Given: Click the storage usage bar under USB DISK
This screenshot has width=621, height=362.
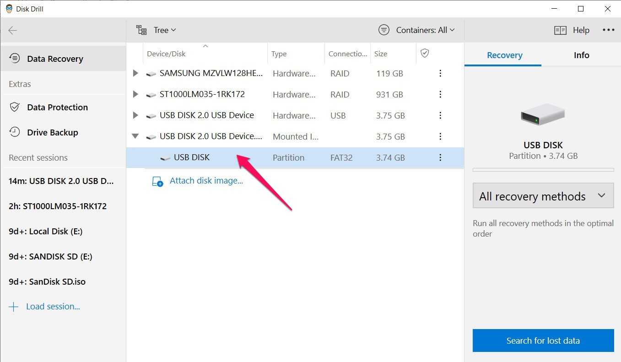Looking at the screenshot, I should (543, 169).
